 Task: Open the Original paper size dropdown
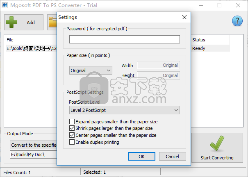91,70
